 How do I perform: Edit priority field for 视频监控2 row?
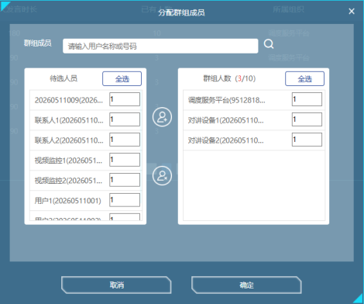tap(125, 180)
